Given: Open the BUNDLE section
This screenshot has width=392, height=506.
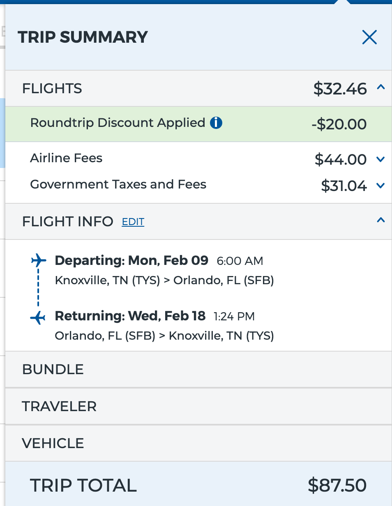Looking at the screenshot, I should (53, 369).
